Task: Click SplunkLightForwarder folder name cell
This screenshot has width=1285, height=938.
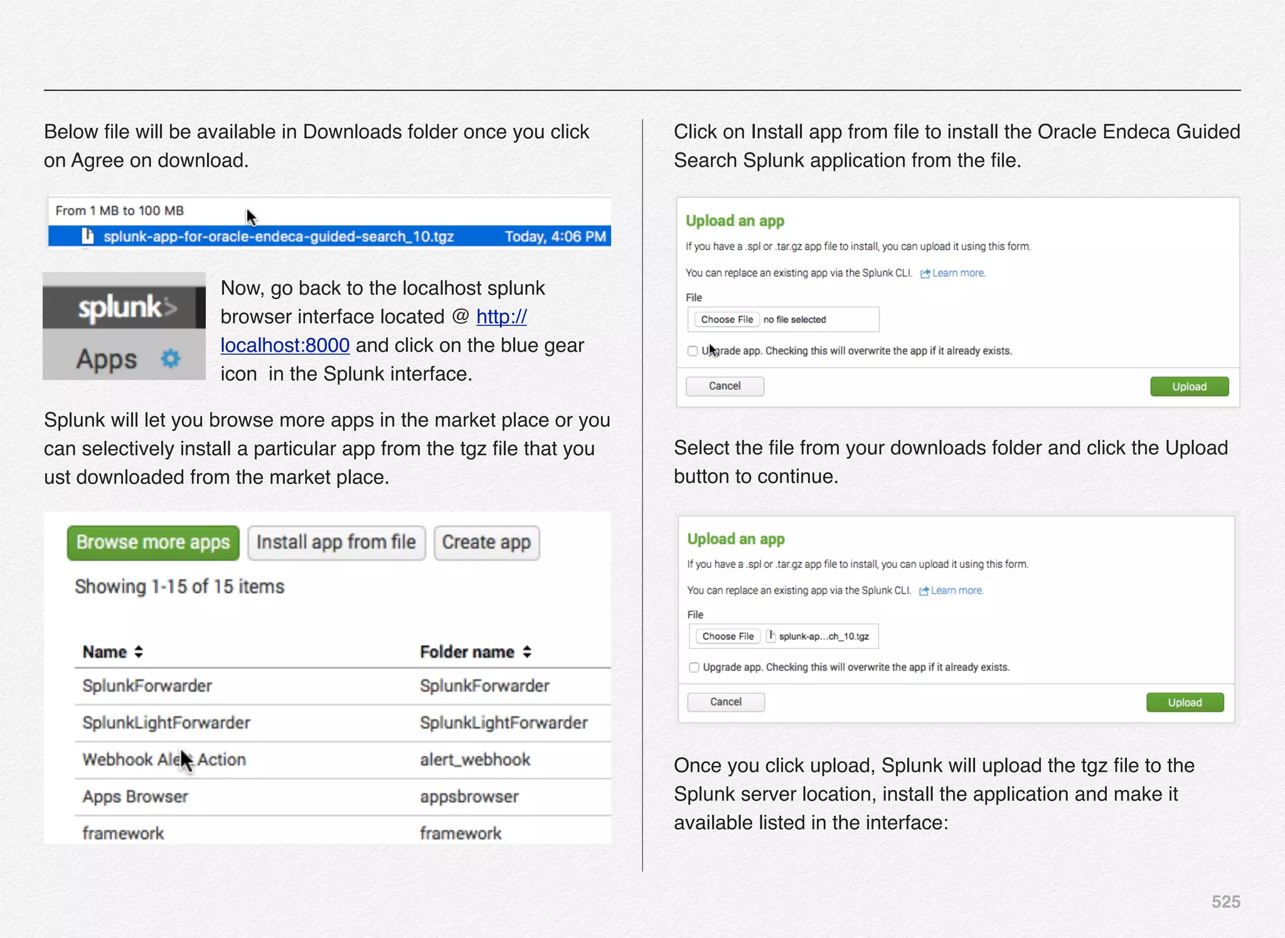Action: pyautogui.click(x=504, y=723)
